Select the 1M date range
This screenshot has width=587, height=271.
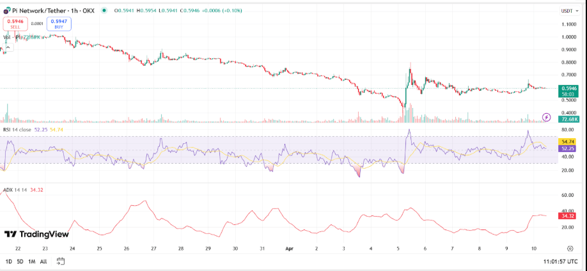[x=32, y=261]
